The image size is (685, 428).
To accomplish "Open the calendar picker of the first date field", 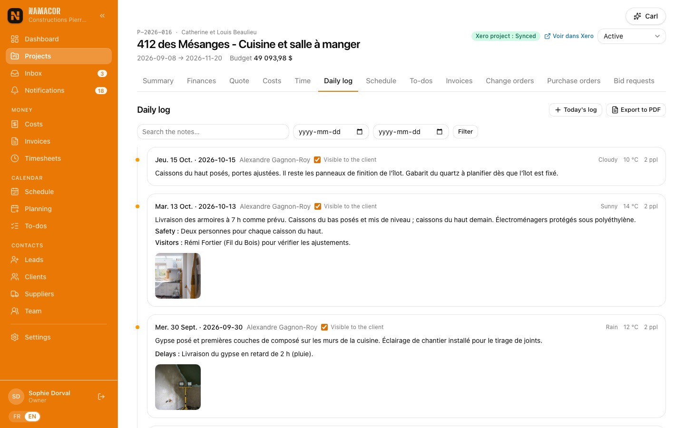I will 360,132.
